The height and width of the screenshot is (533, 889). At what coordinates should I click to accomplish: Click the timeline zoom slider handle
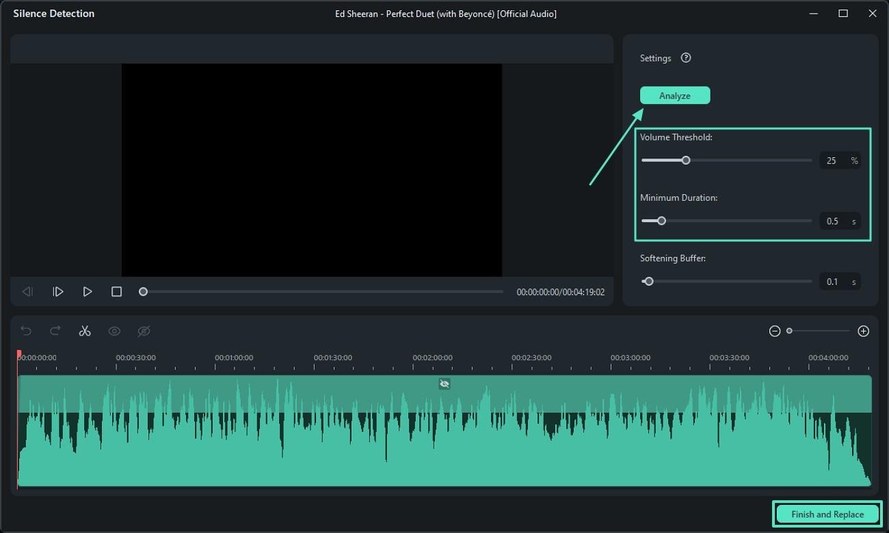coord(789,331)
